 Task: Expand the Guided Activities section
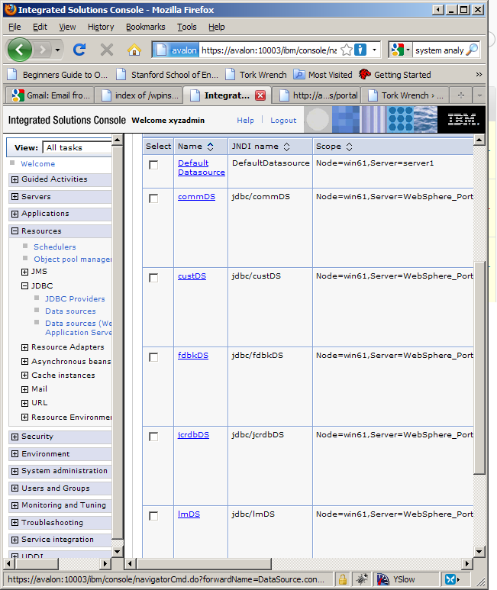coord(15,179)
